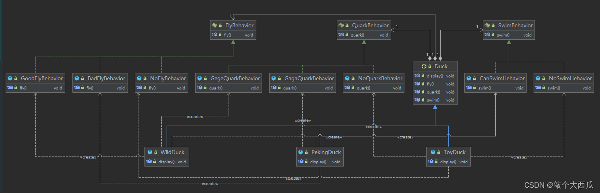Click the GagaQuarkBehavior class icon
600x193 pixels.
[x=274, y=78]
